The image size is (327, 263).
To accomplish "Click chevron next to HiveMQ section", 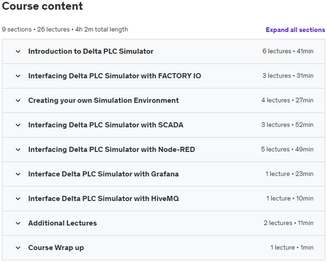I will (x=18, y=199).
